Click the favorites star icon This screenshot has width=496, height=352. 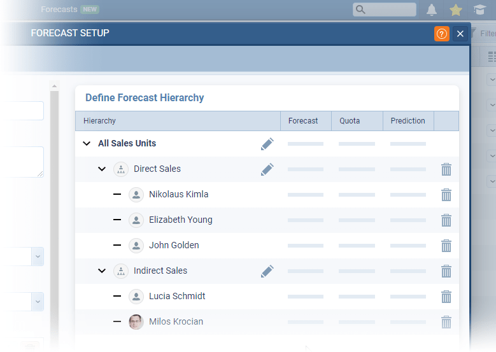(x=456, y=10)
